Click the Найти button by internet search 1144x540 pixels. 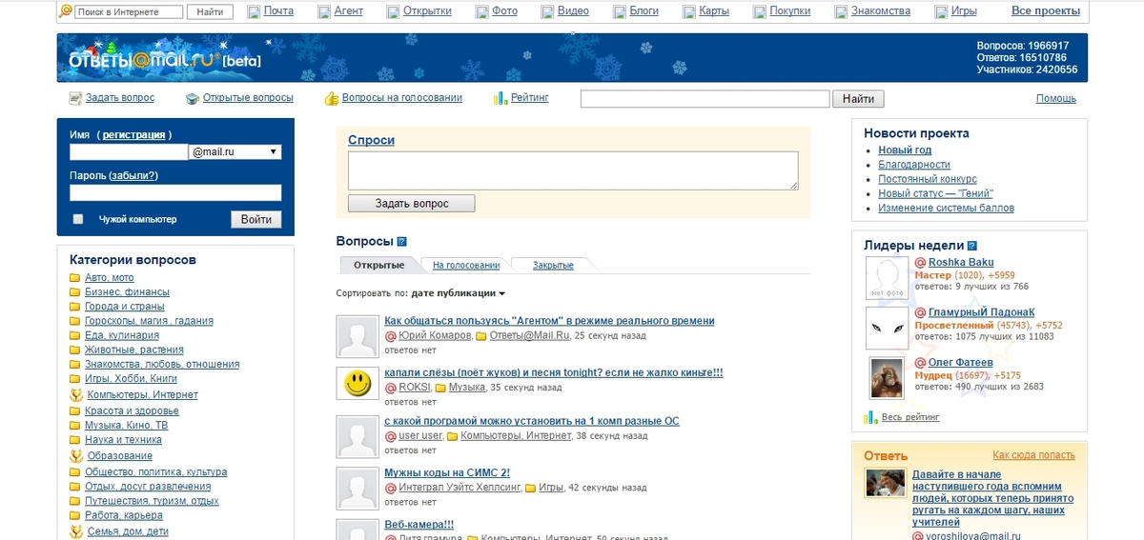coord(210,12)
